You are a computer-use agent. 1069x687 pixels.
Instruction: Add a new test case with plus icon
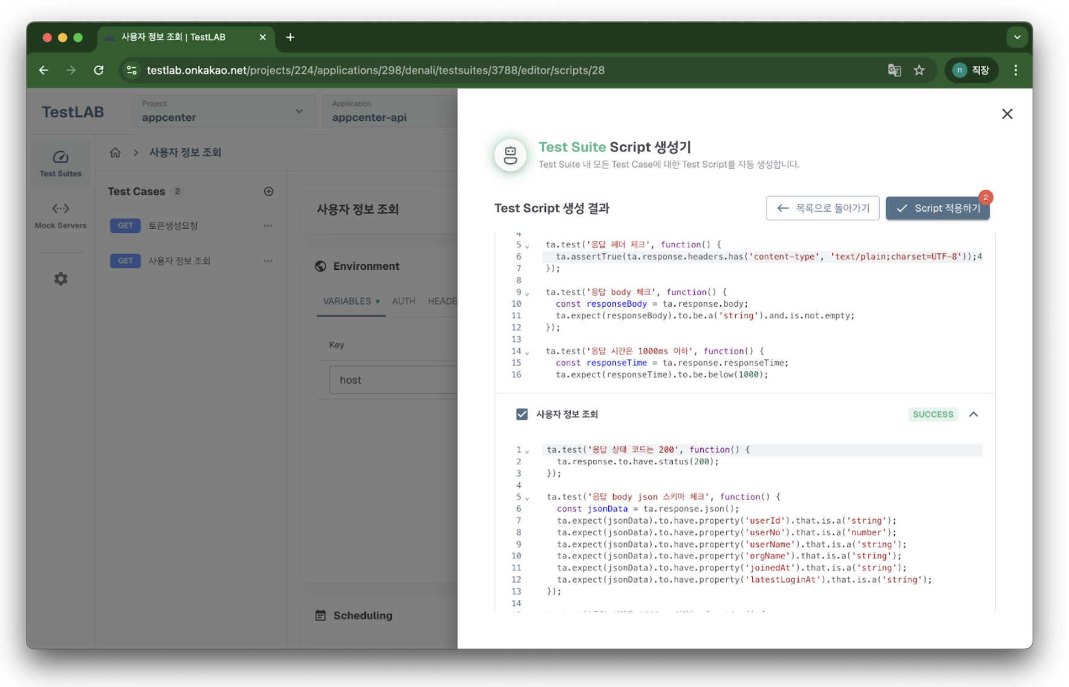pyautogui.click(x=268, y=192)
